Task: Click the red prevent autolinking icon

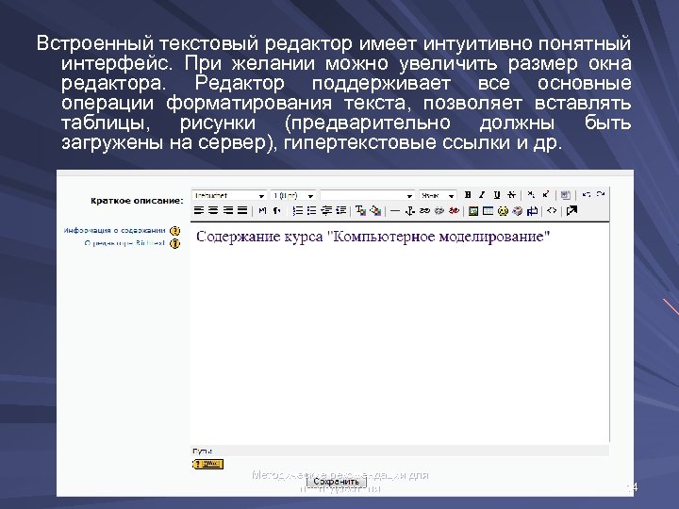Action: [454, 211]
